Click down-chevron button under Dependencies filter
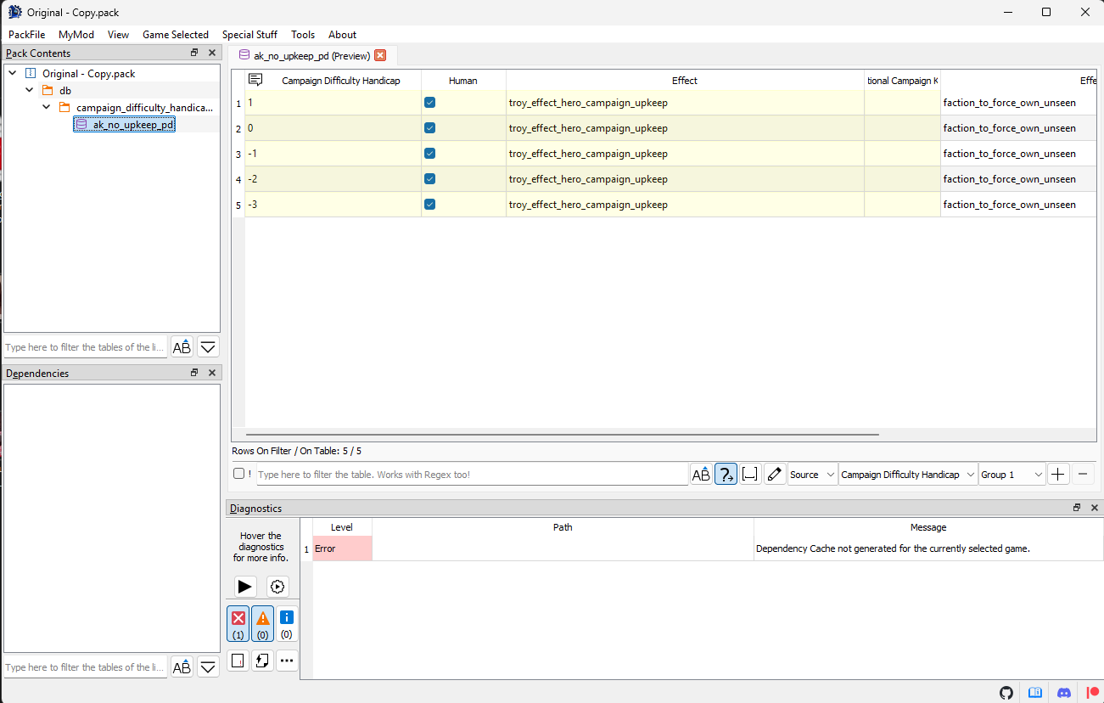Image resolution: width=1104 pixels, height=703 pixels. [208, 667]
